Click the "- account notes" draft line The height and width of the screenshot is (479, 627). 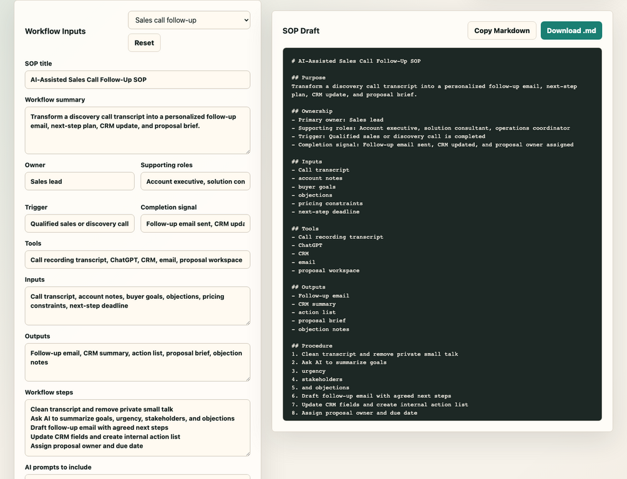click(x=317, y=178)
